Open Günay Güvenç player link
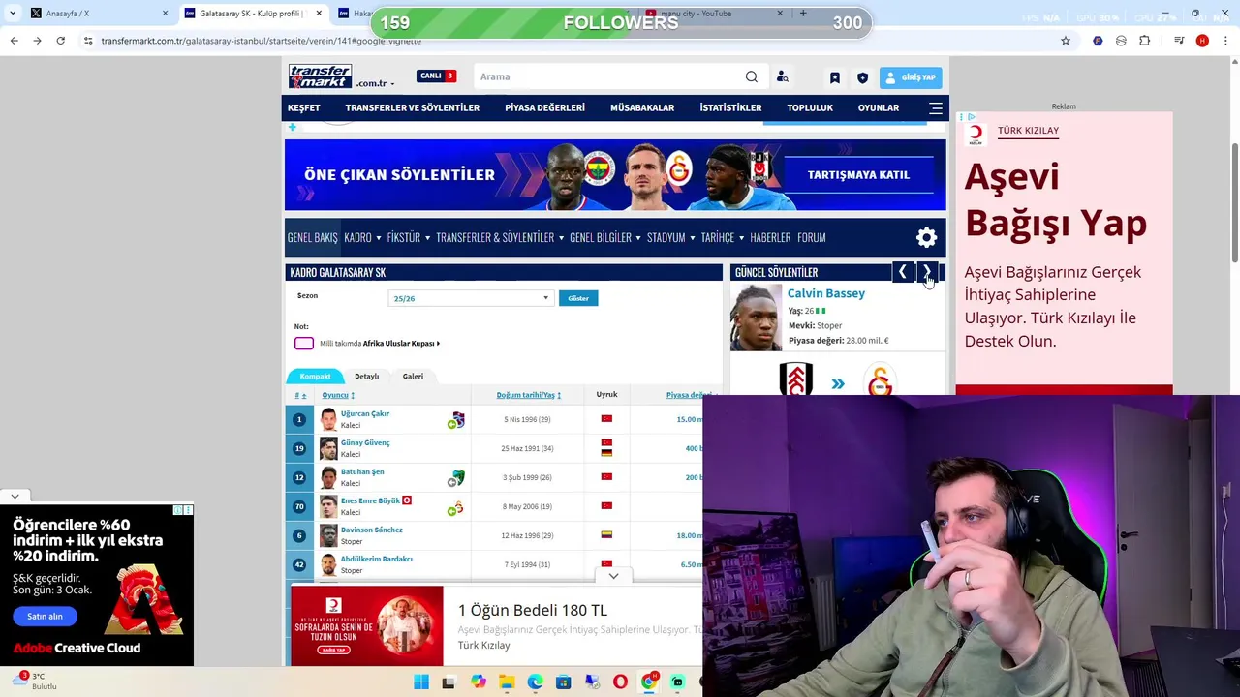Screen dimensions: 1240x697 pyautogui.click(x=364, y=442)
